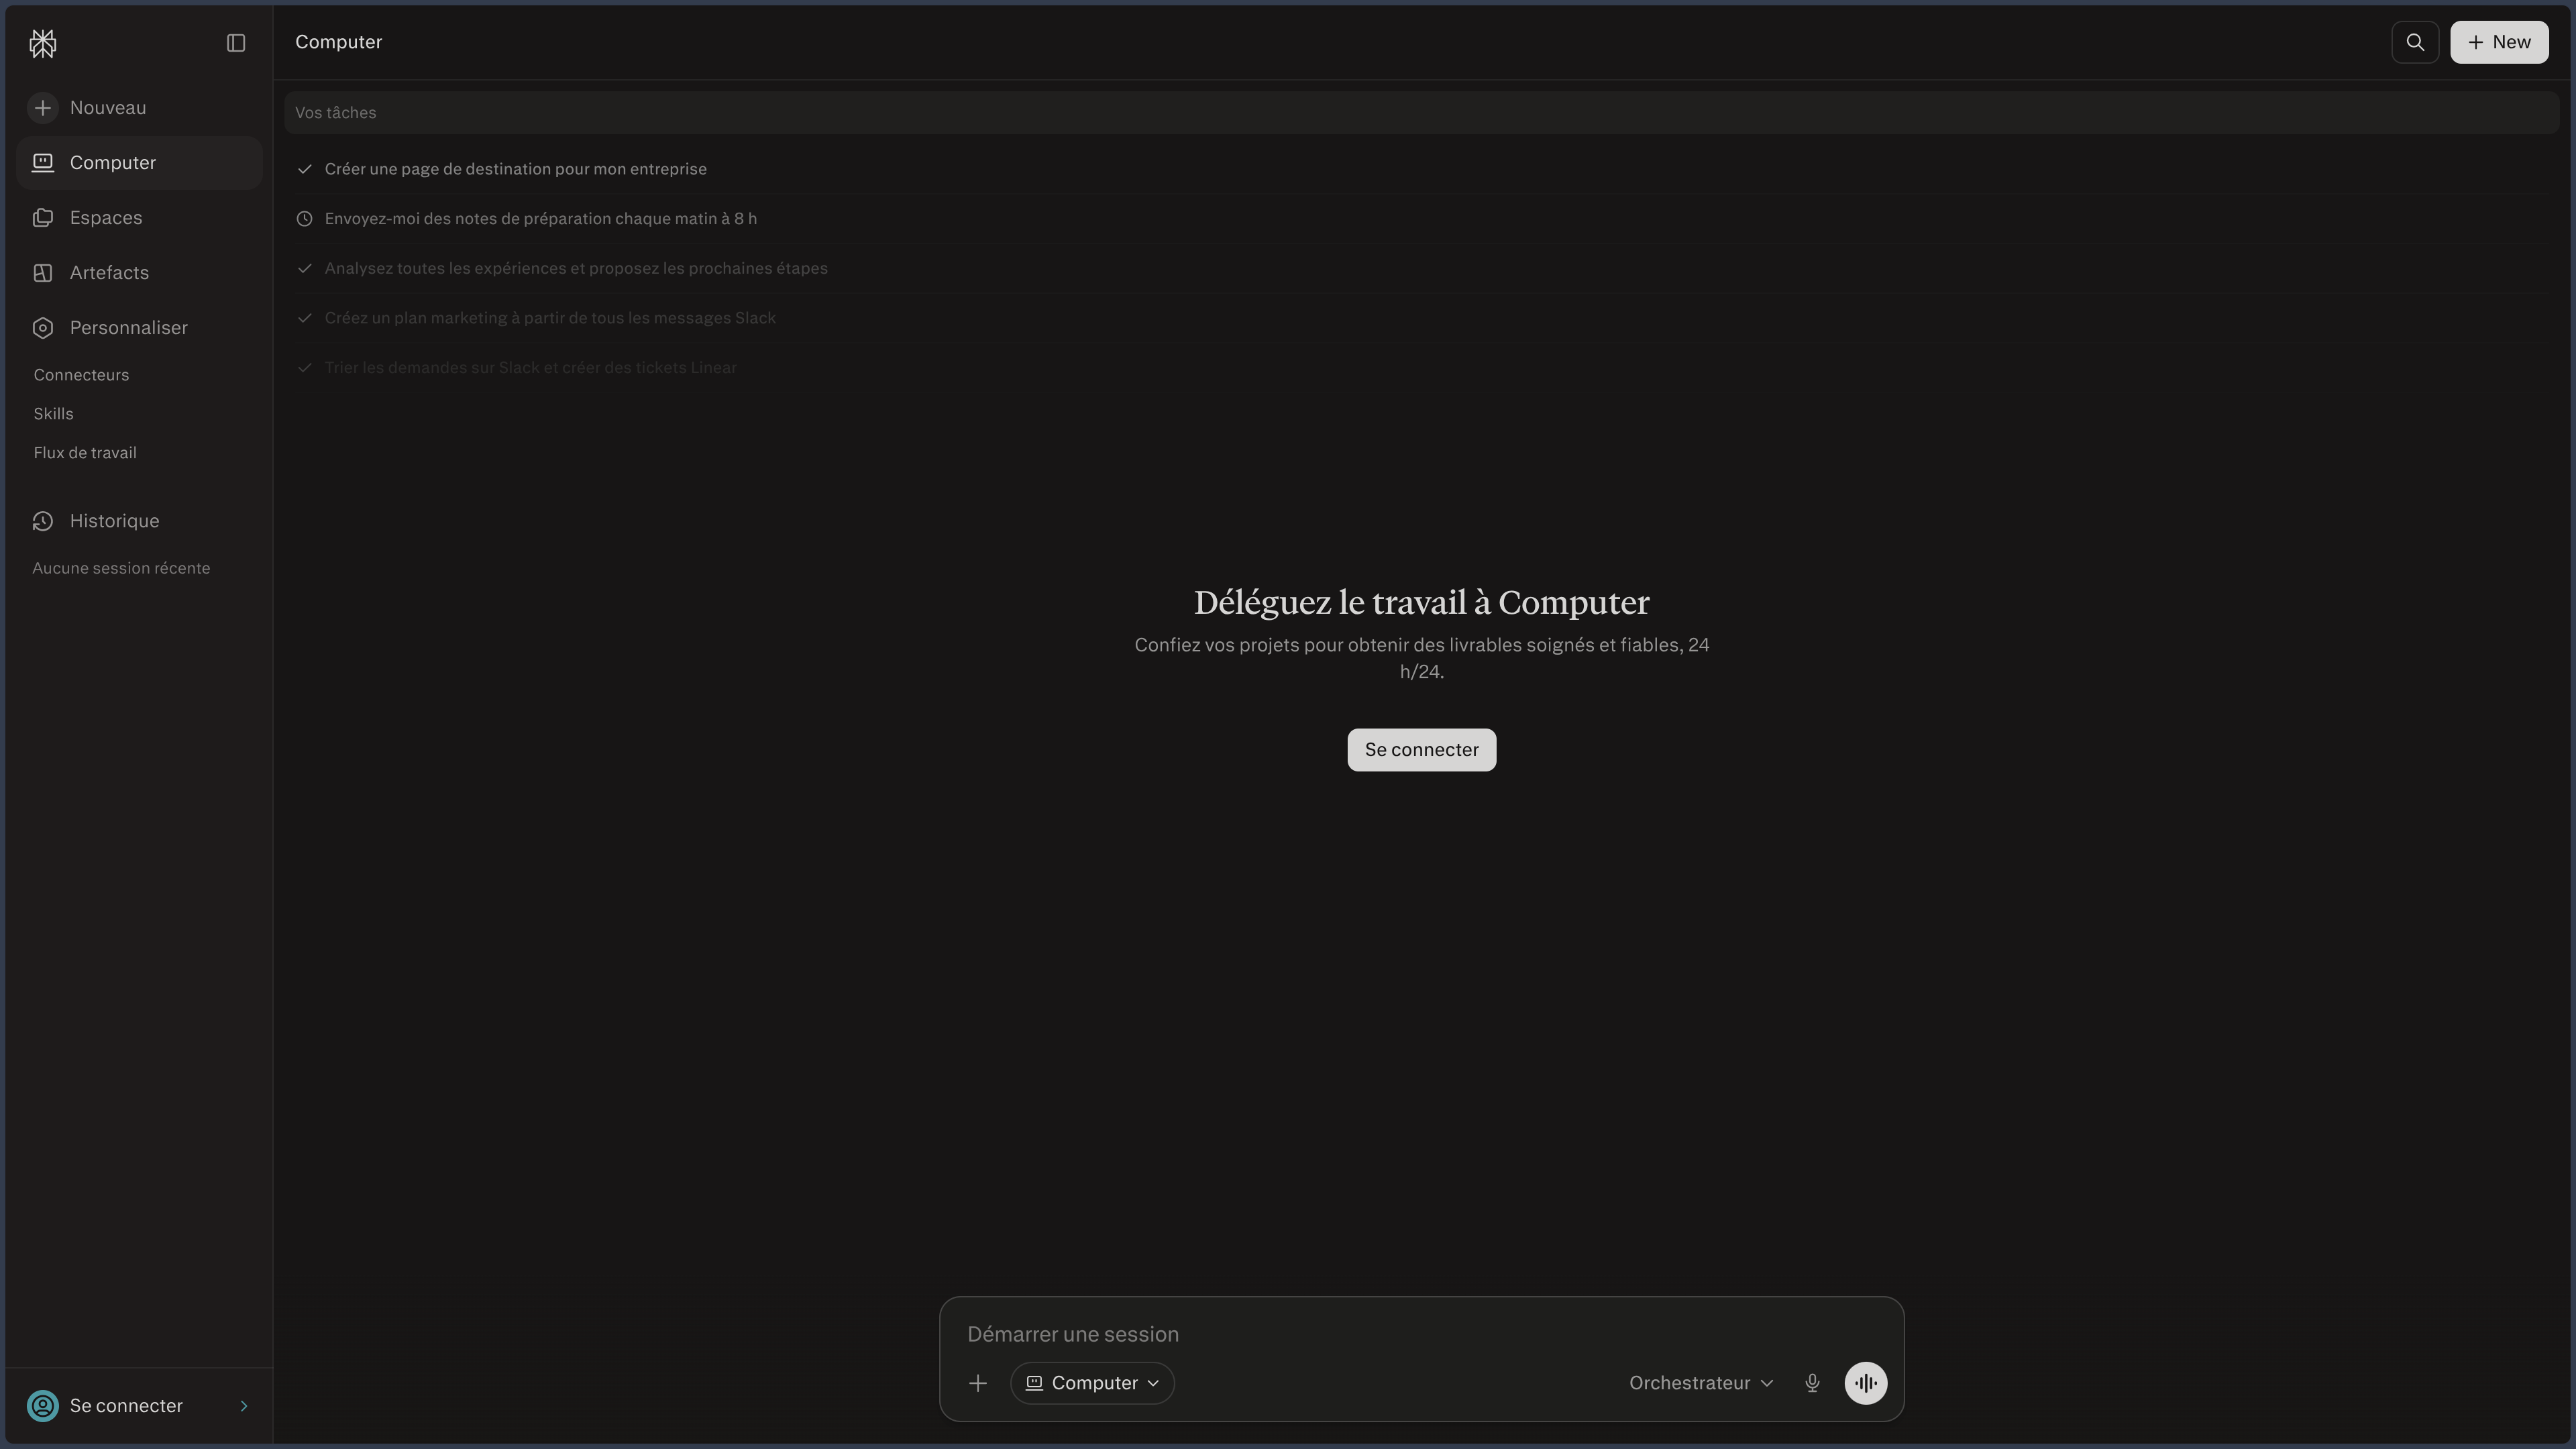Viewport: 2576px width, 1449px height.
Task: Select Computer in the sidebar
Action: pyautogui.click(x=139, y=163)
